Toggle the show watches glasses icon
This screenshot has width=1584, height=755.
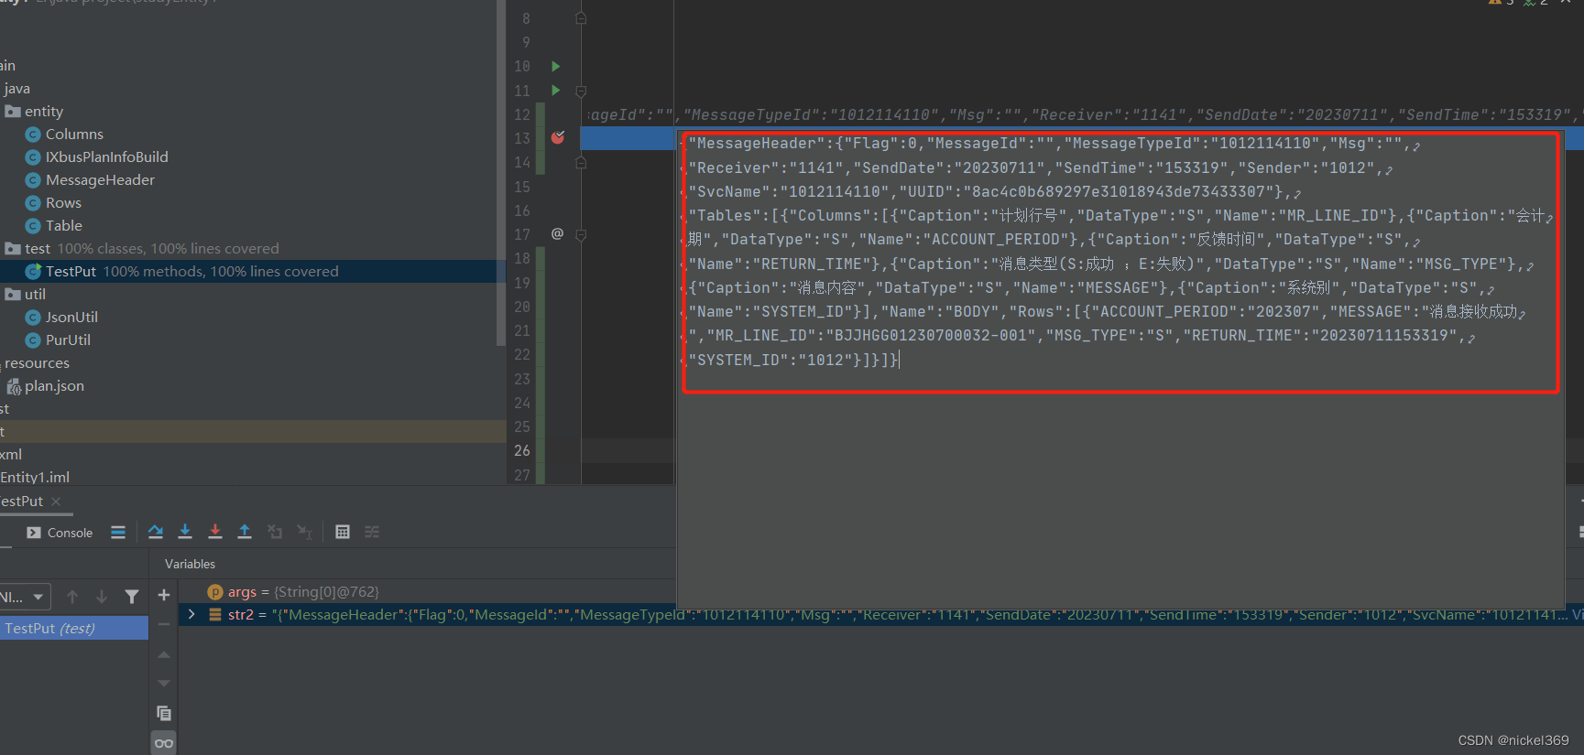(164, 743)
